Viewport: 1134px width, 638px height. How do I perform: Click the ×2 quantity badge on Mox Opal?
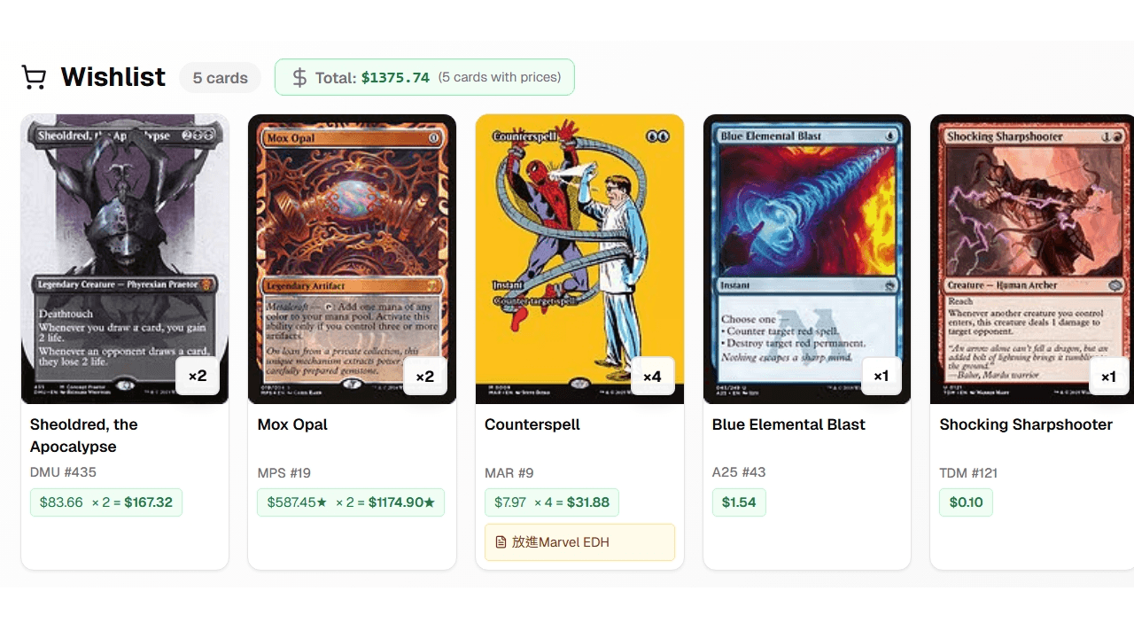point(425,376)
